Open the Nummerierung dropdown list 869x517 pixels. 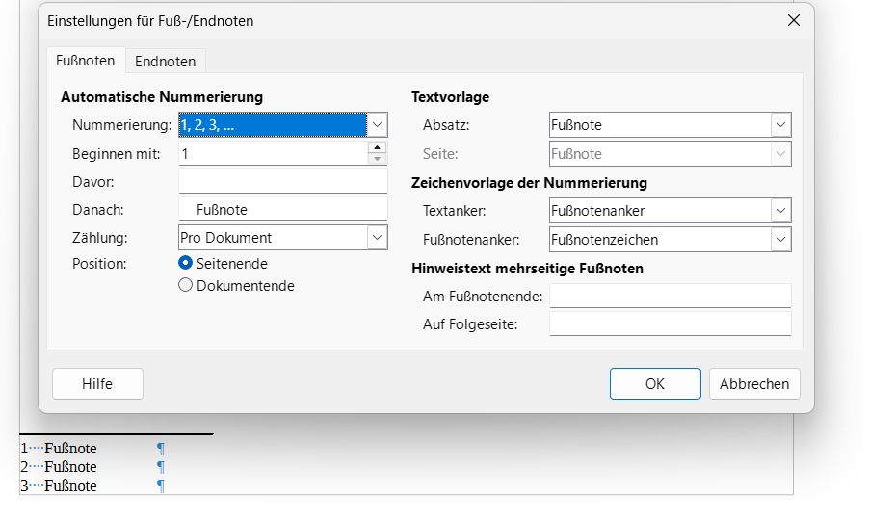tap(377, 125)
